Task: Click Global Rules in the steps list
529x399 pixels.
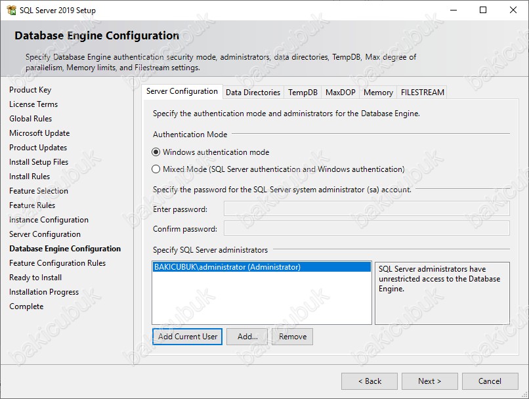Action: [31, 119]
